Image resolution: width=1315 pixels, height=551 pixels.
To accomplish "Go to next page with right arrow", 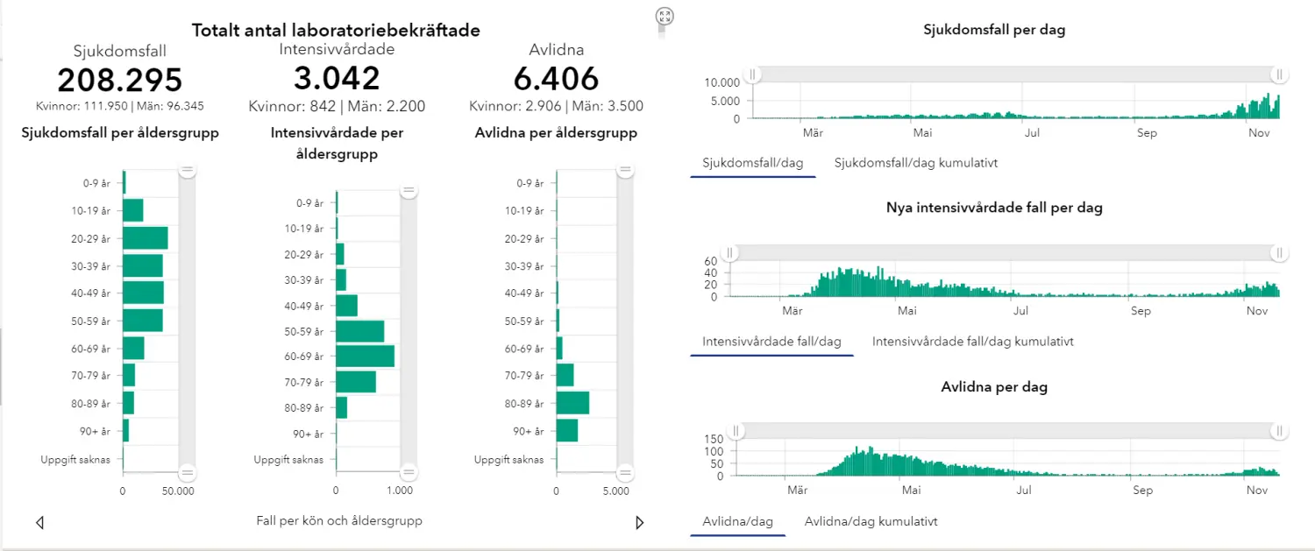I will [639, 523].
